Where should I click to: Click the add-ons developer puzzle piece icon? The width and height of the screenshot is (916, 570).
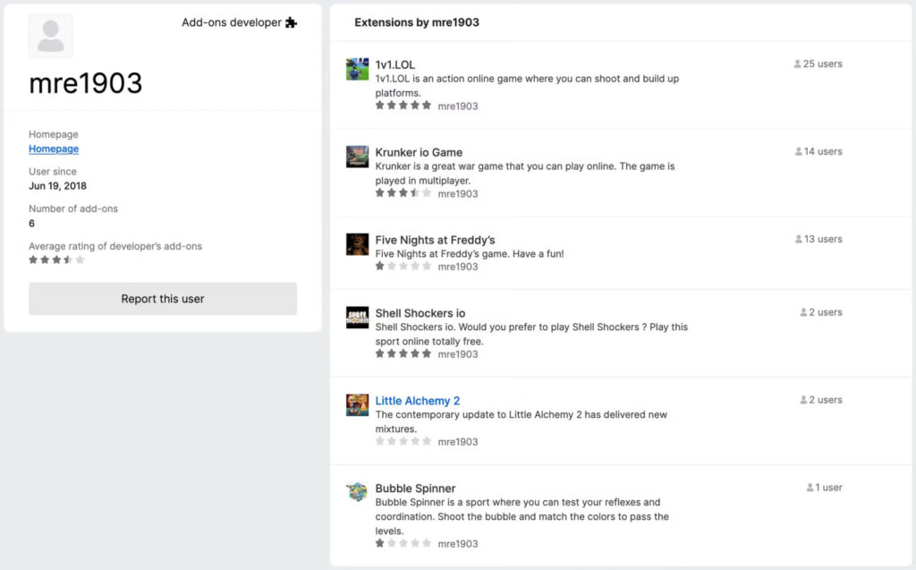click(291, 23)
